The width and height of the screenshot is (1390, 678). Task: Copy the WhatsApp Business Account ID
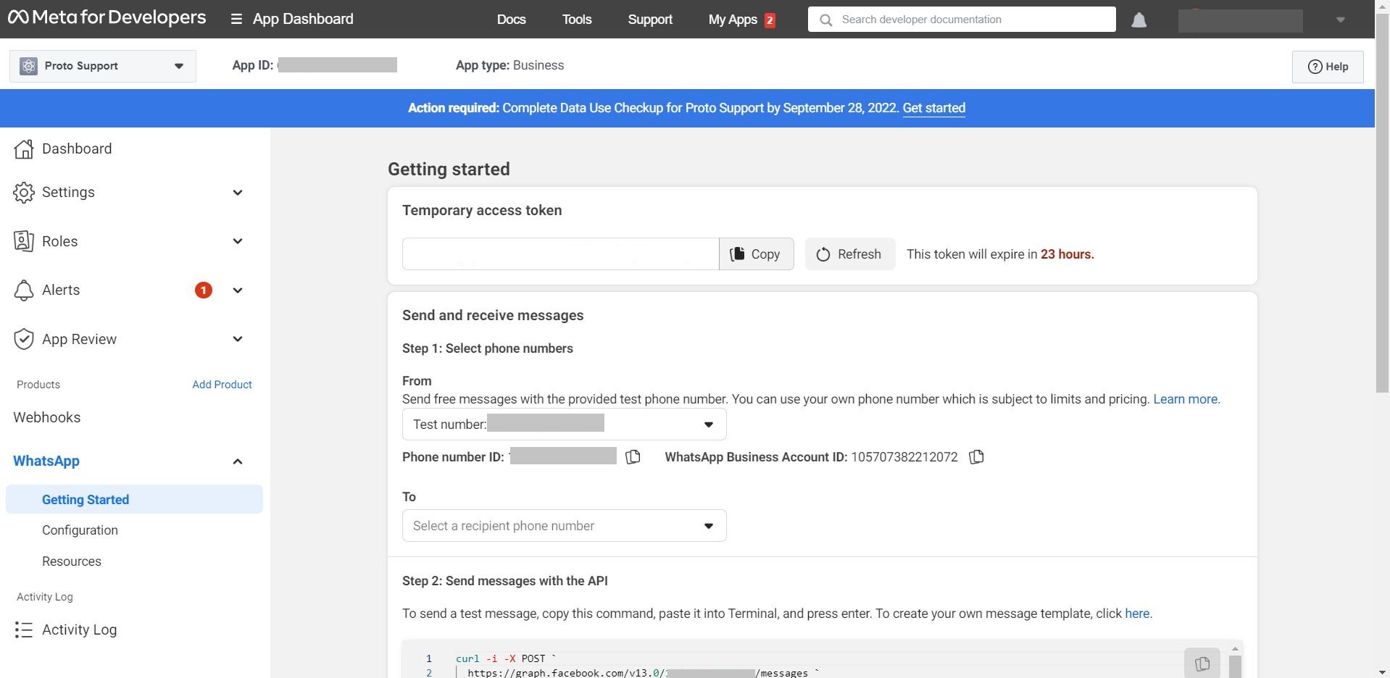[x=976, y=457]
